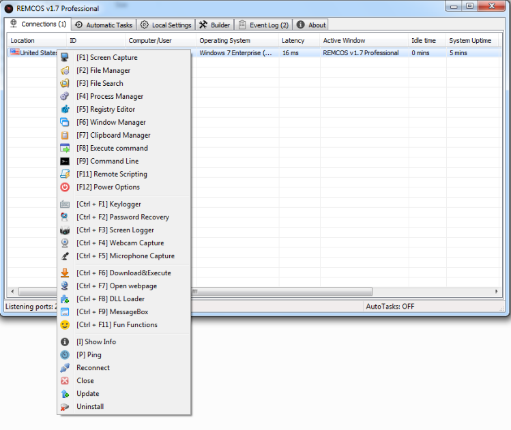
Task: Select [Ctrl + F6] Download&Execute entry
Action: [124, 273]
